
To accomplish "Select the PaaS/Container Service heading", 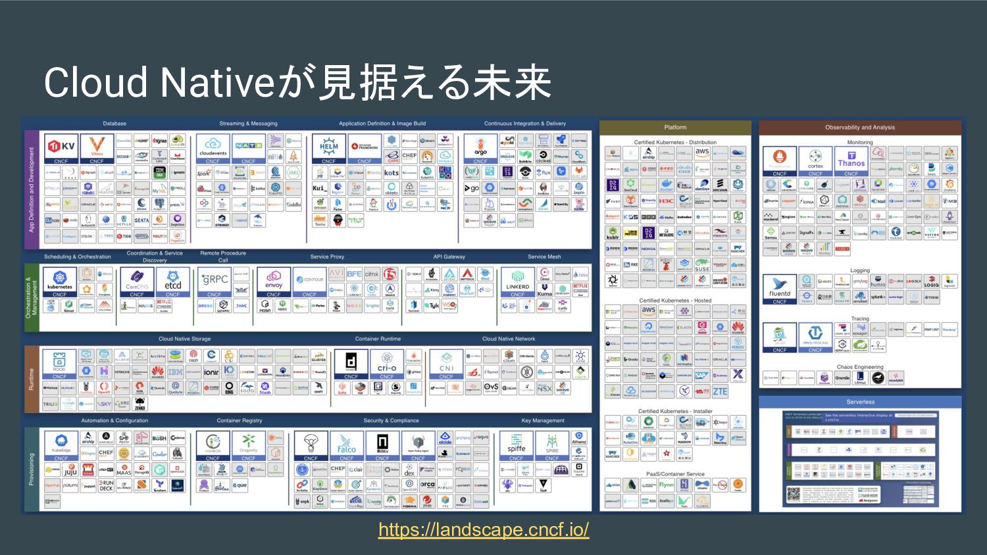I will 675,474.
